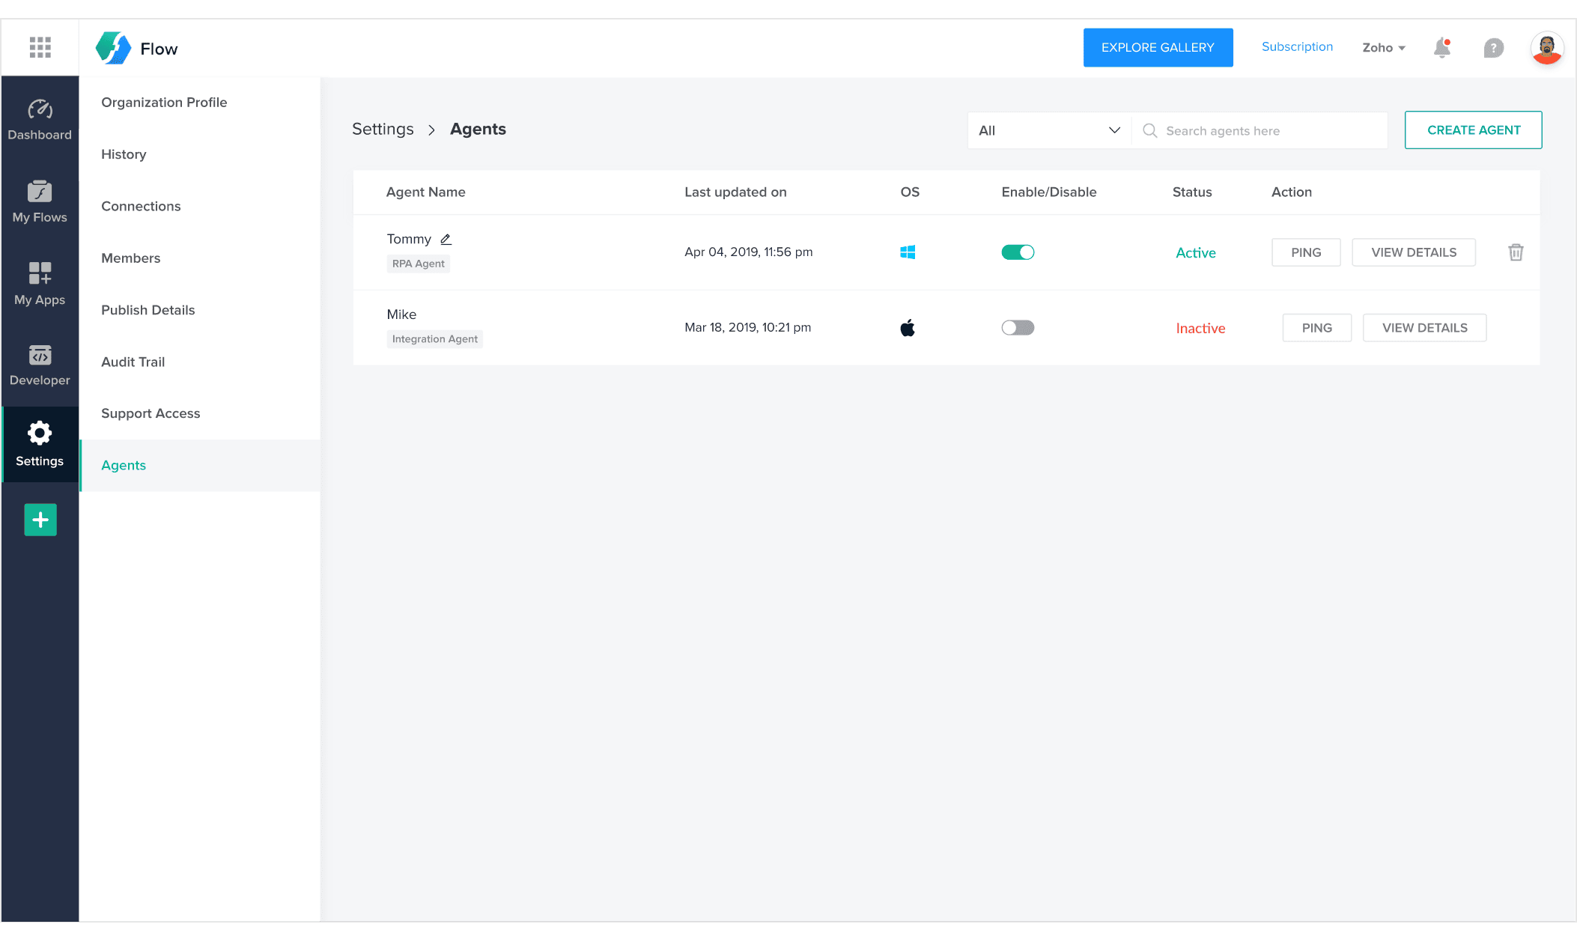Open user profile avatar menu
The height and width of the screenshot is (942, 1577).
[x=1546, y=48]
